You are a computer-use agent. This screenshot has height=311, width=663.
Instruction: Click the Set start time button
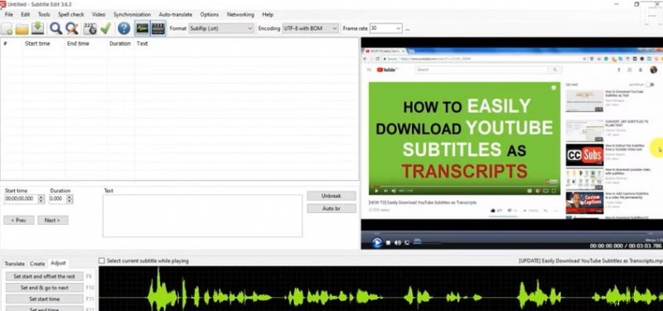(x=45, y=299)
